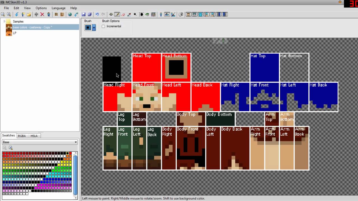Take a screenshot with the camera-cube icon
The width and height of the screenshot is (358, 201).
tap(181, 15)
